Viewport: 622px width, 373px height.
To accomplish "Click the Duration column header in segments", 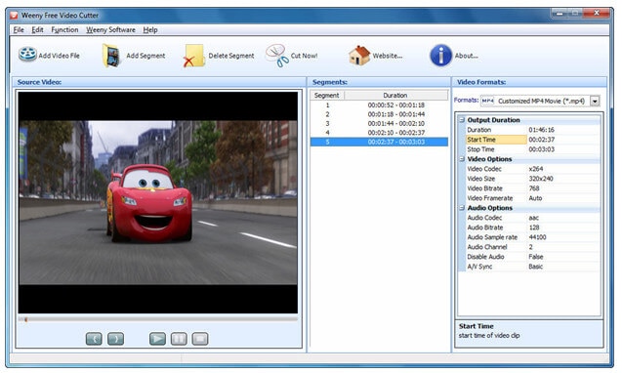I will click(x=395, y=96).
